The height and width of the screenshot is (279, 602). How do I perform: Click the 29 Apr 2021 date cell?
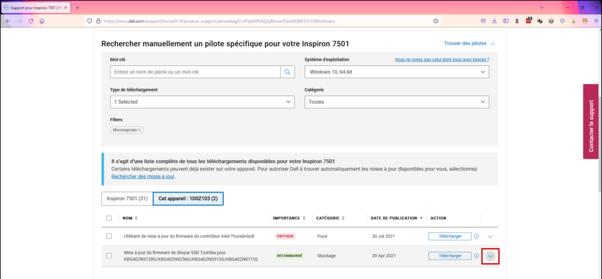pos(383,255)
